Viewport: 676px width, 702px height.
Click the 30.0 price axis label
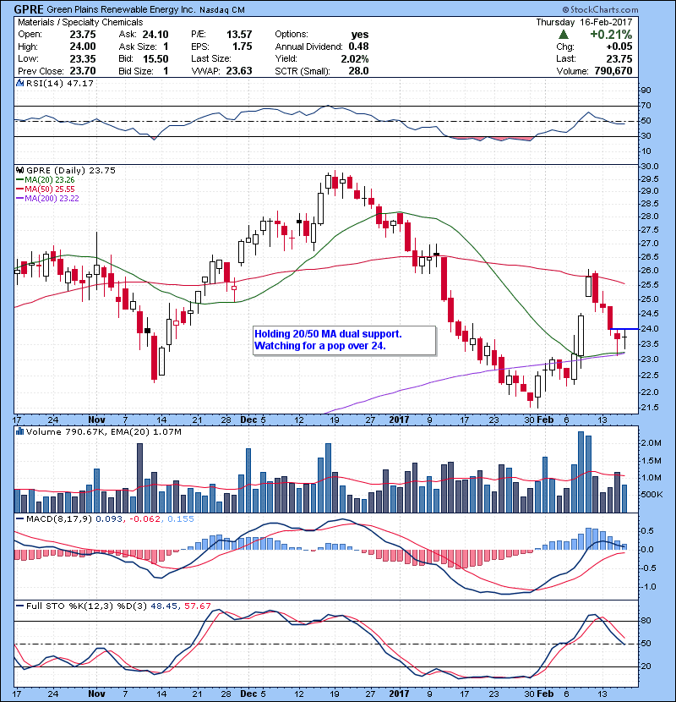coord(650,166)
